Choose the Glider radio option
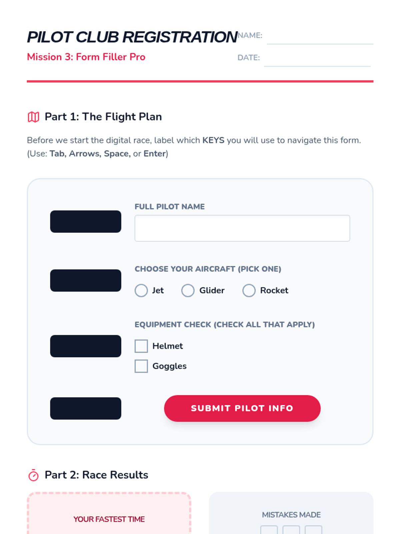 click(x=188, y=290)
